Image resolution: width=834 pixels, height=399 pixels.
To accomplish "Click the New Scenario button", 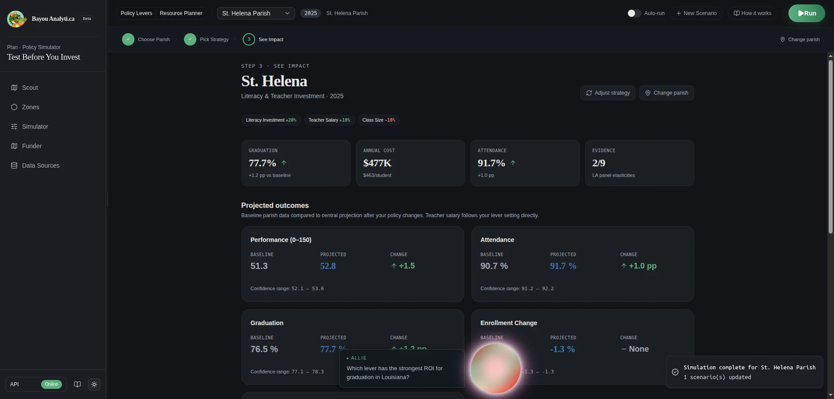I will [696, 13].
